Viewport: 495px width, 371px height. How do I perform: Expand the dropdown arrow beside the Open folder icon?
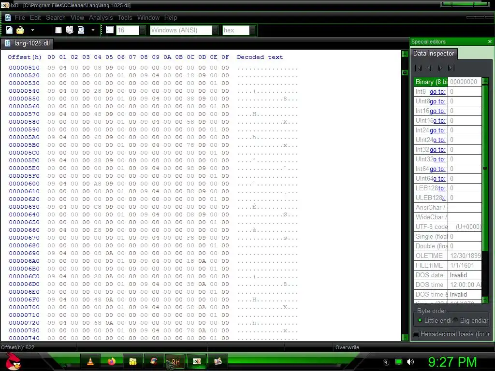(x=32, y=30)
